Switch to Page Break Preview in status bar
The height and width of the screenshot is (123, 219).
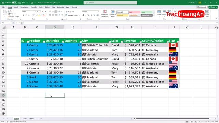[196, 122]
